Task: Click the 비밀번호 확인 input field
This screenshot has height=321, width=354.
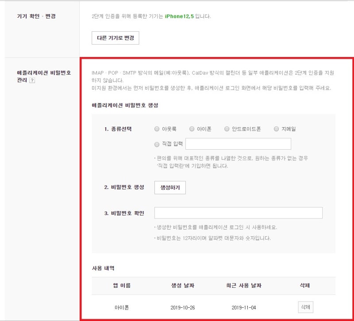Action: point(239,213)
